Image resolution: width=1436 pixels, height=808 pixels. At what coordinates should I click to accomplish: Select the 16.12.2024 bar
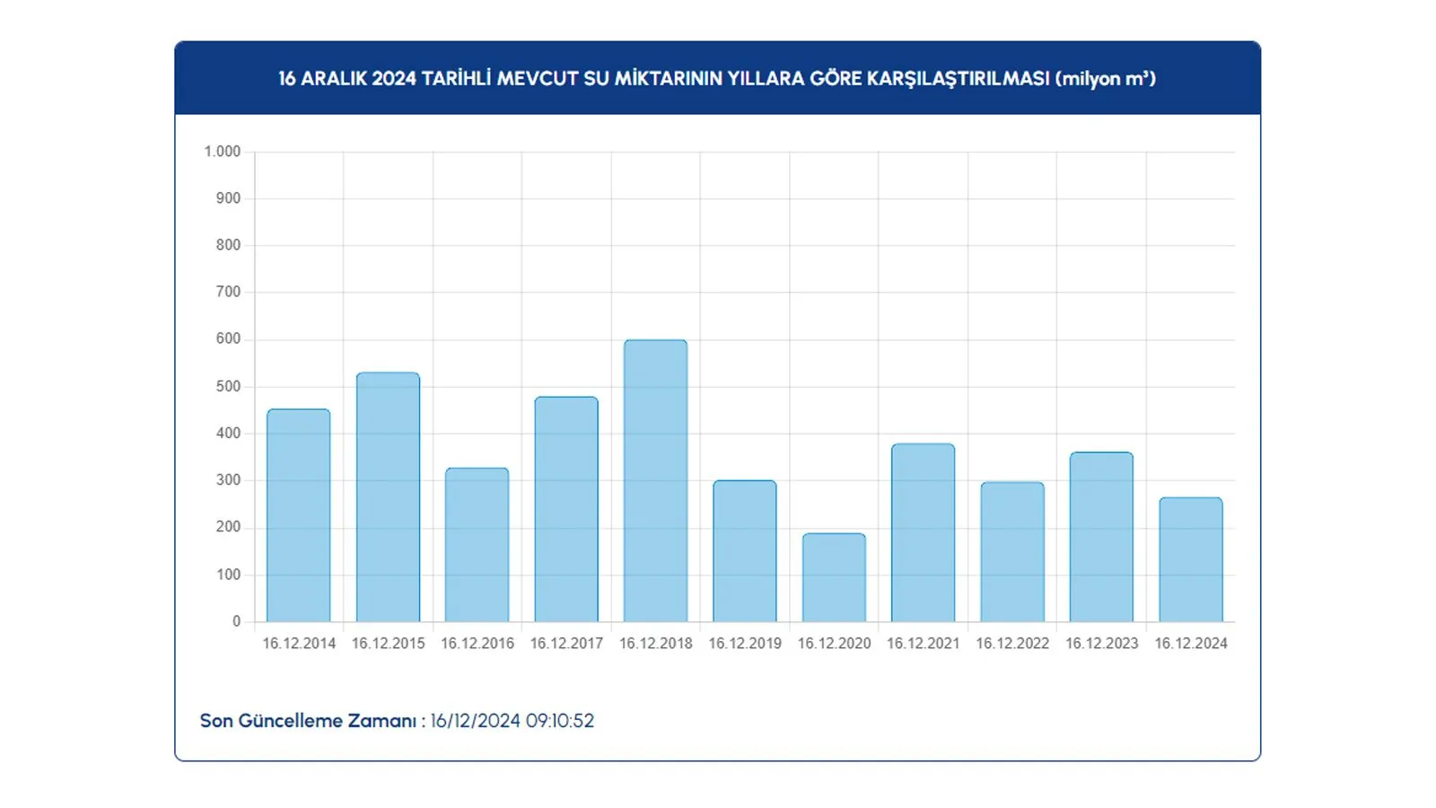(1191, 559)
